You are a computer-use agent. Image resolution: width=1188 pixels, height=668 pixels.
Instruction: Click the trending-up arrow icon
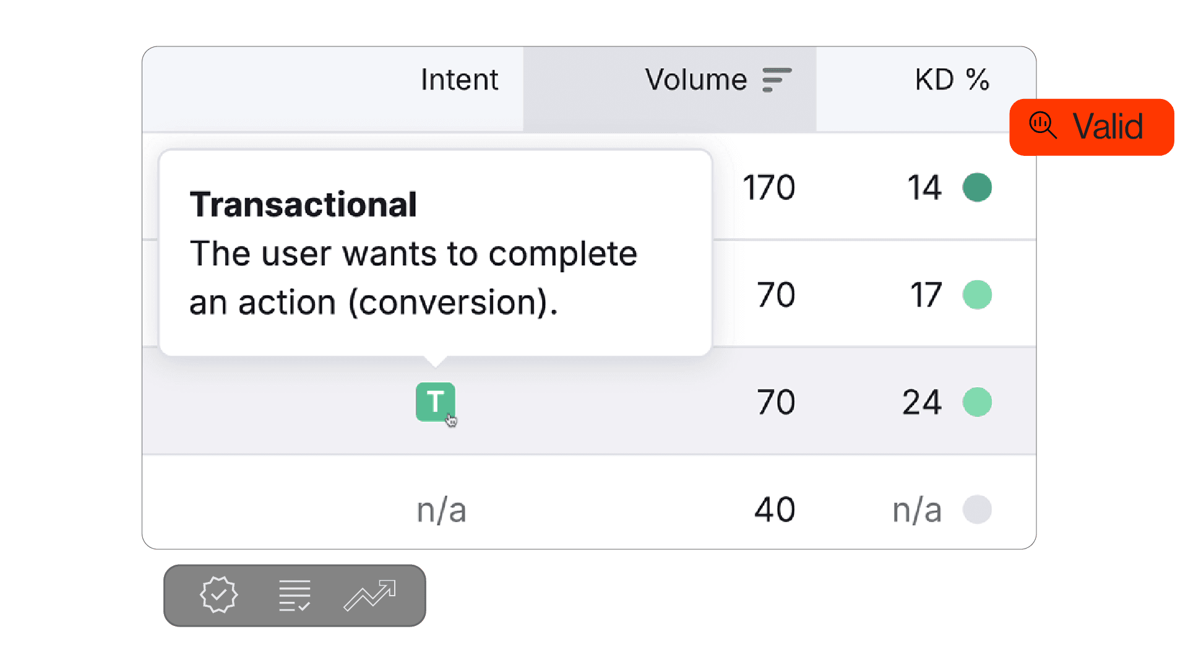pos(370,596)
